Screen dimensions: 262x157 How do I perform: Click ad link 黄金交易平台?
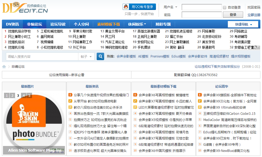115,31
